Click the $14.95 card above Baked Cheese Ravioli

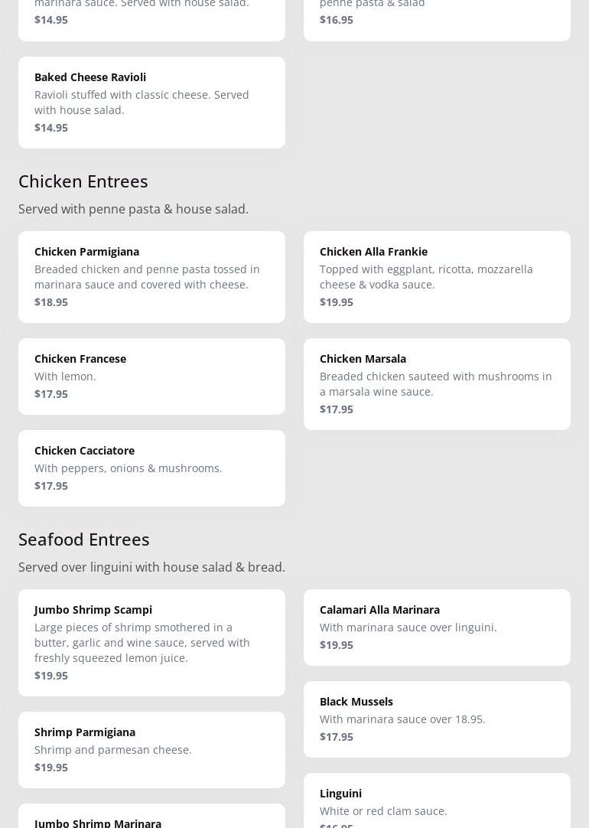coord(151,17)
